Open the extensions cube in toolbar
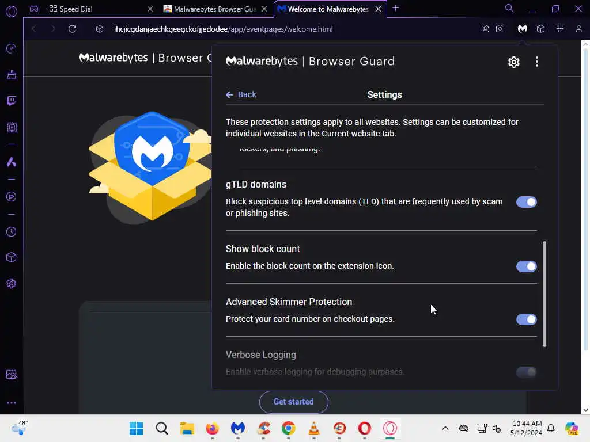The width and height of the screenshot is (590, 442). pyautogui.click(x=540, y=29)
